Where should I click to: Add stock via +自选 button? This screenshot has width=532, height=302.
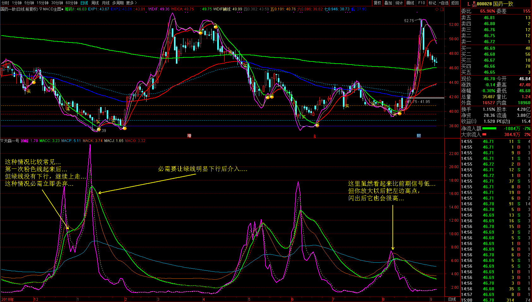[444, 3]
